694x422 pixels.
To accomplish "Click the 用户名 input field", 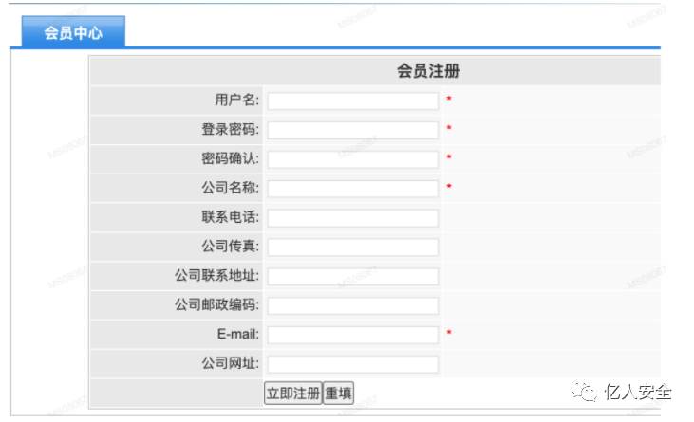I will pyautogui.click(x=352, y=101).
